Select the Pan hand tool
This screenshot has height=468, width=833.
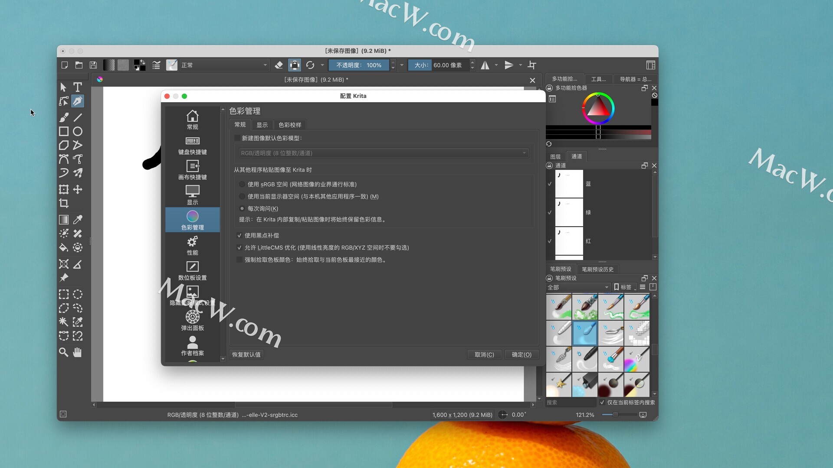[x=78, y=352]
